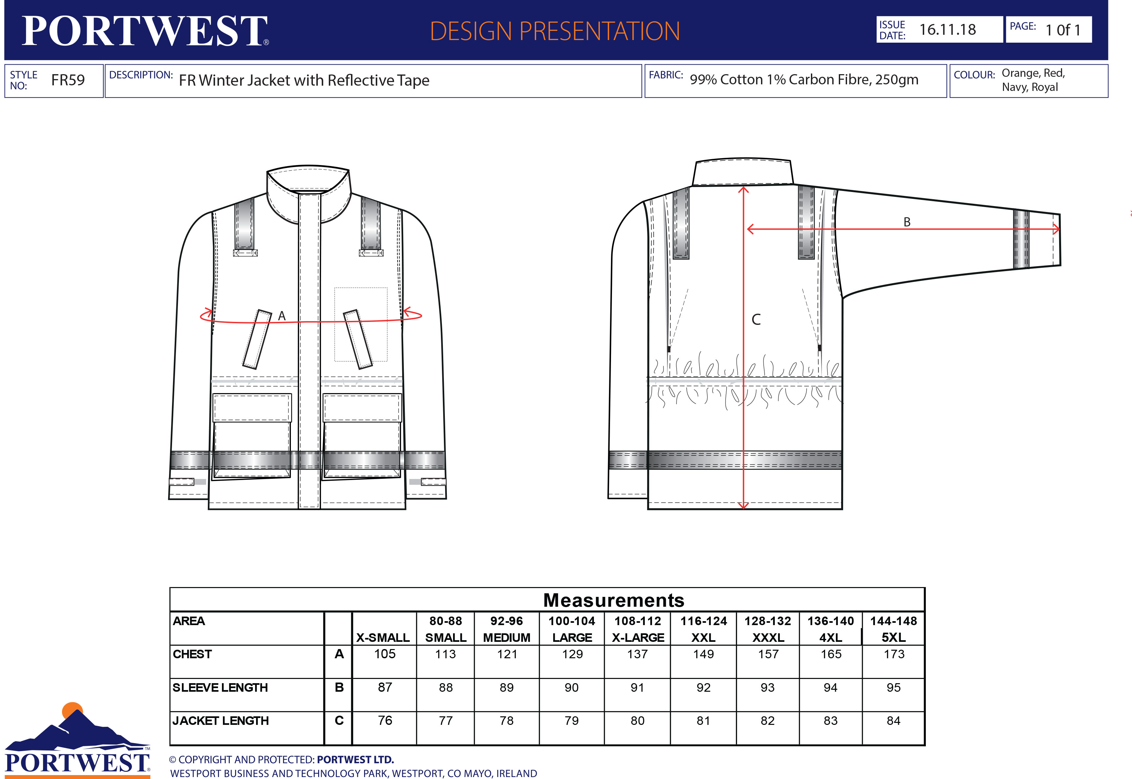1132x779 pixels.
Task: Click the Portwest mountain logo at bottom
Action: (x=77, y=740)
